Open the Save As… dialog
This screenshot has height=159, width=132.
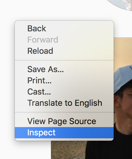(64, 69)
